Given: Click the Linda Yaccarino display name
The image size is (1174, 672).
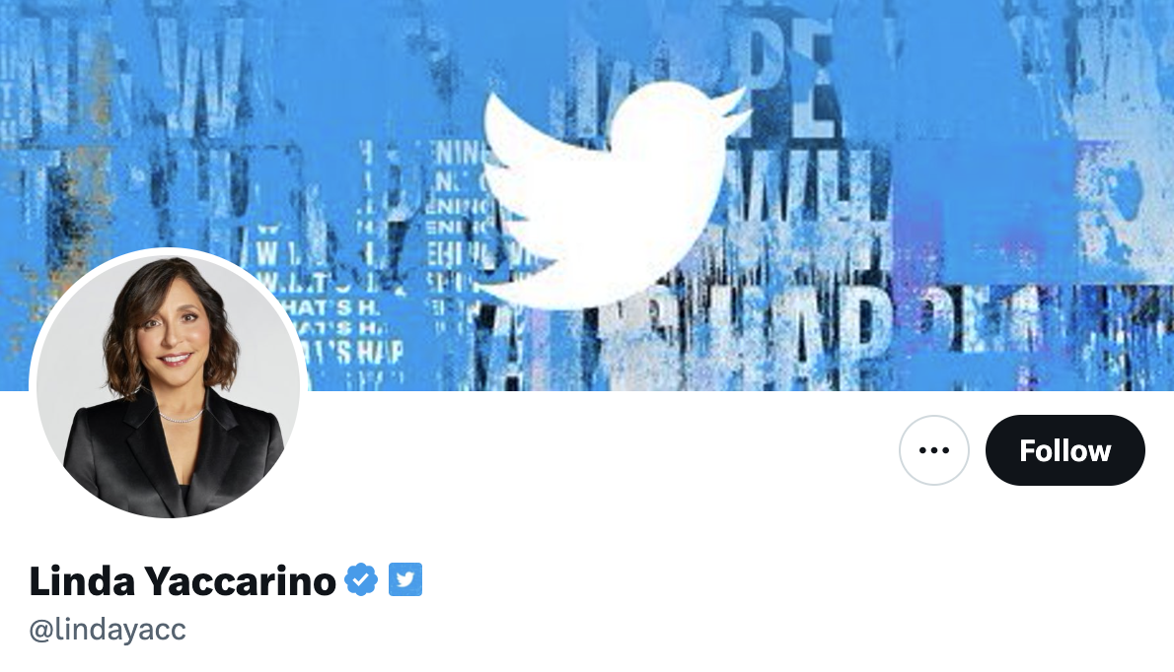Looking at the screenshot, I should (x=183, y=580).
